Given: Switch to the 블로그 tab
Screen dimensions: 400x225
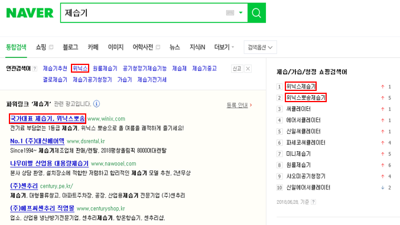Looking at the screenshot, I should 70,47.
